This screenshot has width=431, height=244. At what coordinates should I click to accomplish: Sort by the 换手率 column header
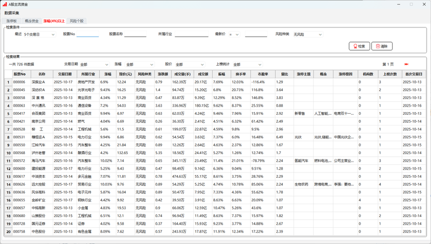241,74
